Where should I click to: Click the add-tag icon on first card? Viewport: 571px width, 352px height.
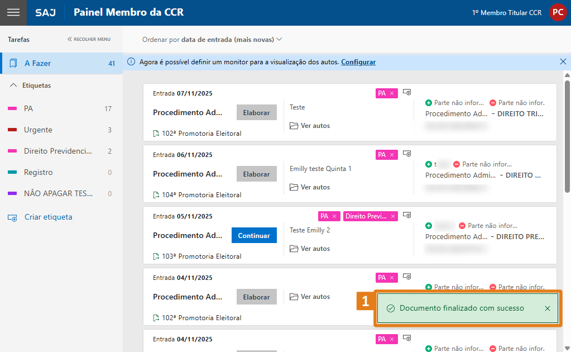click(407, 93)
